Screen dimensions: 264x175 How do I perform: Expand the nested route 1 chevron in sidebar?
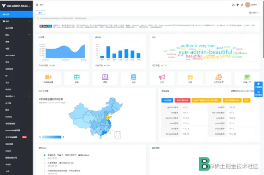(x=29, y=96)
